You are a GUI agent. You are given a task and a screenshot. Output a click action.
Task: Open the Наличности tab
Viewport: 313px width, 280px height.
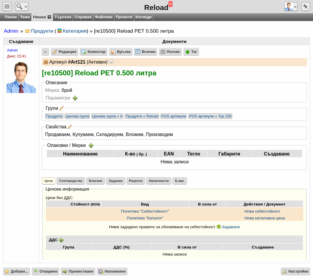(x=159, y=181)
